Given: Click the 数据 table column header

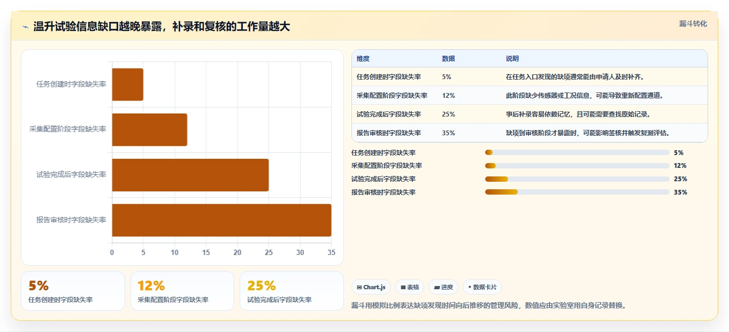Looking at the screenshot, I should (449, 59).
